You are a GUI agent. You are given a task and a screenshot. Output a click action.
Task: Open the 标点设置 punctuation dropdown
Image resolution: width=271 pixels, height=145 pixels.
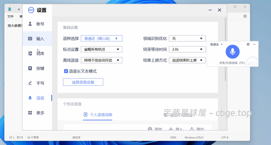point(101,49)
